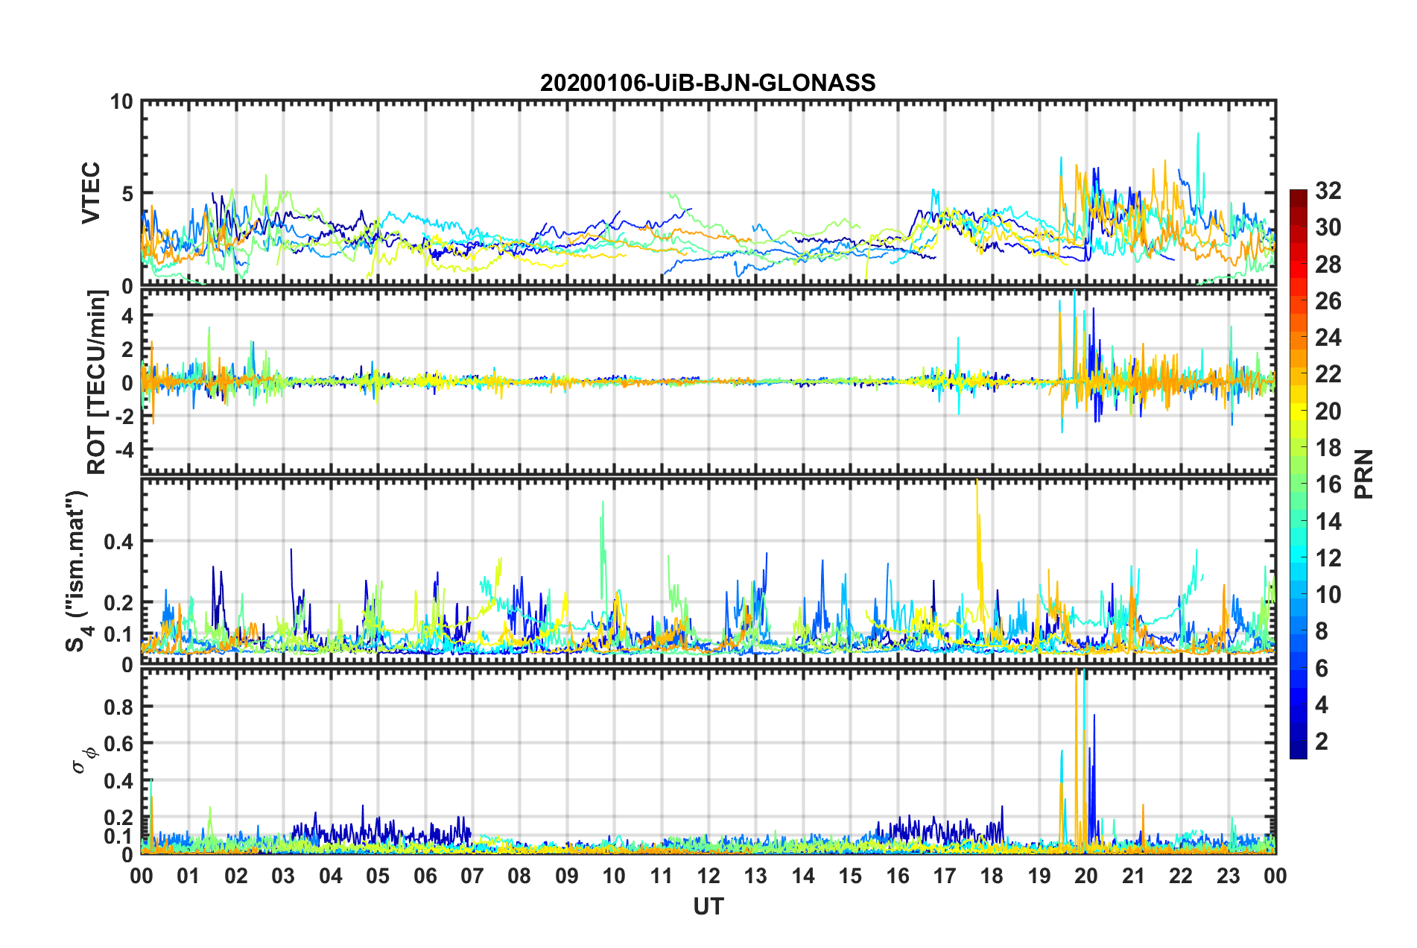This screenshot has width=1417, height=948.
Task: Pick the dark red top of the colorbar
Action: pyautogui.click(x=1298, y=195)
